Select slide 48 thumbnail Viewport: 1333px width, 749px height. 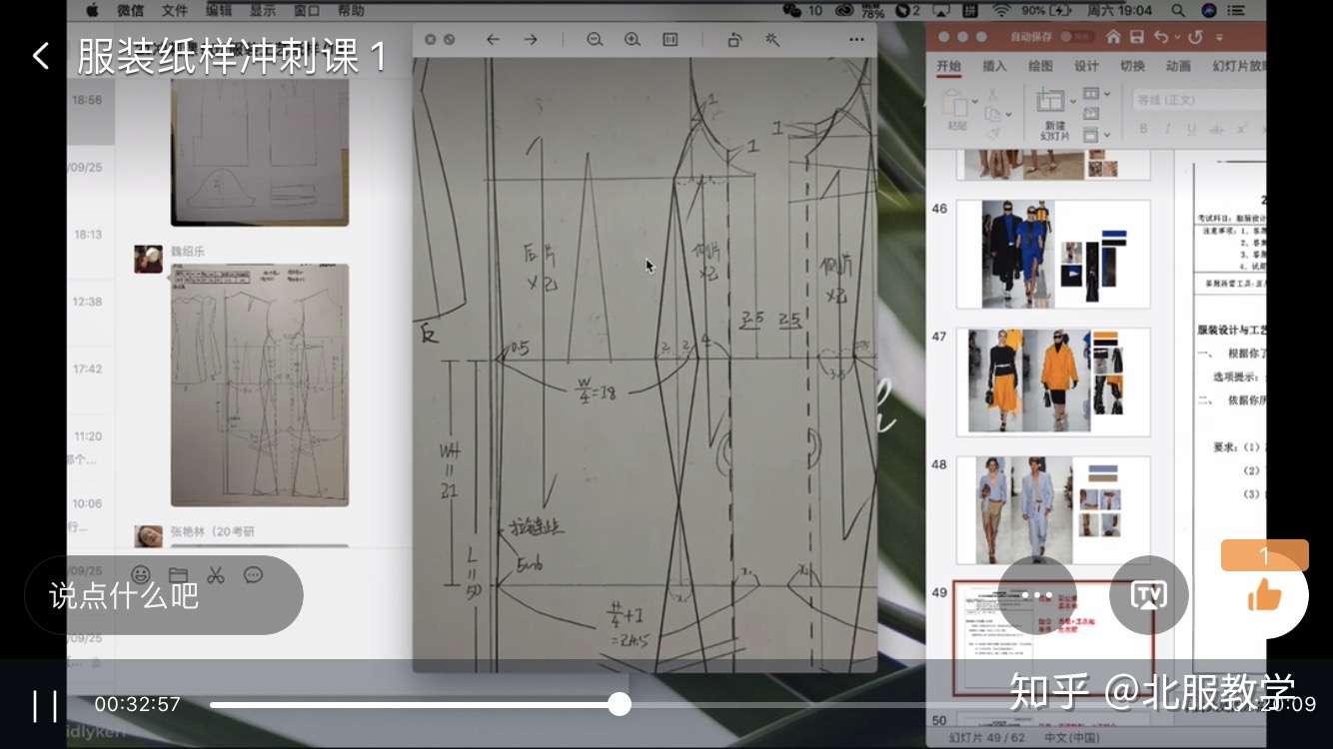point(1053,509)
